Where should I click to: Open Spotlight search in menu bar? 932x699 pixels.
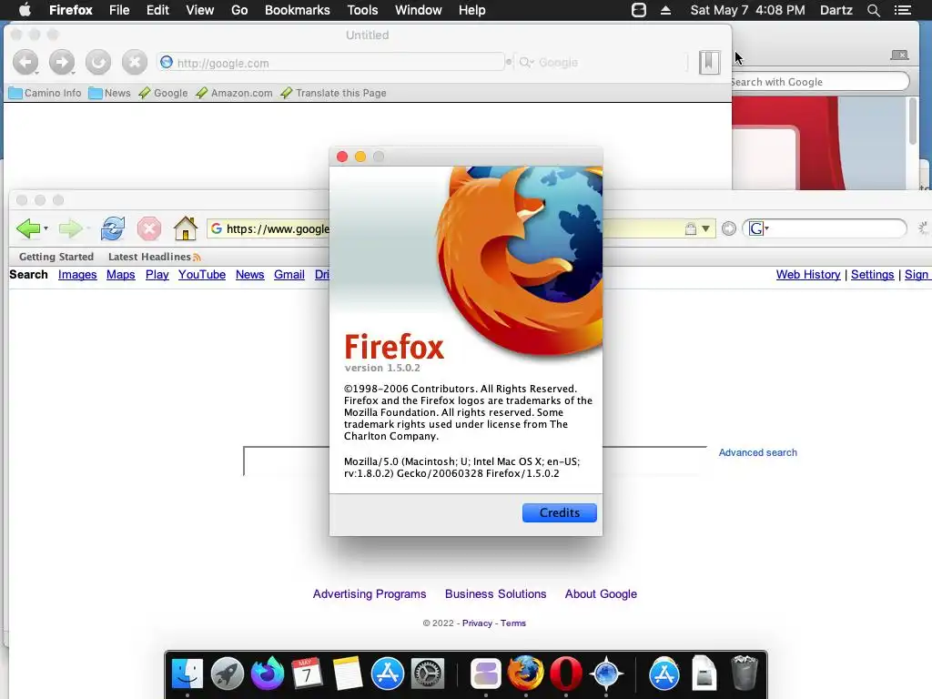pos(873,10)
